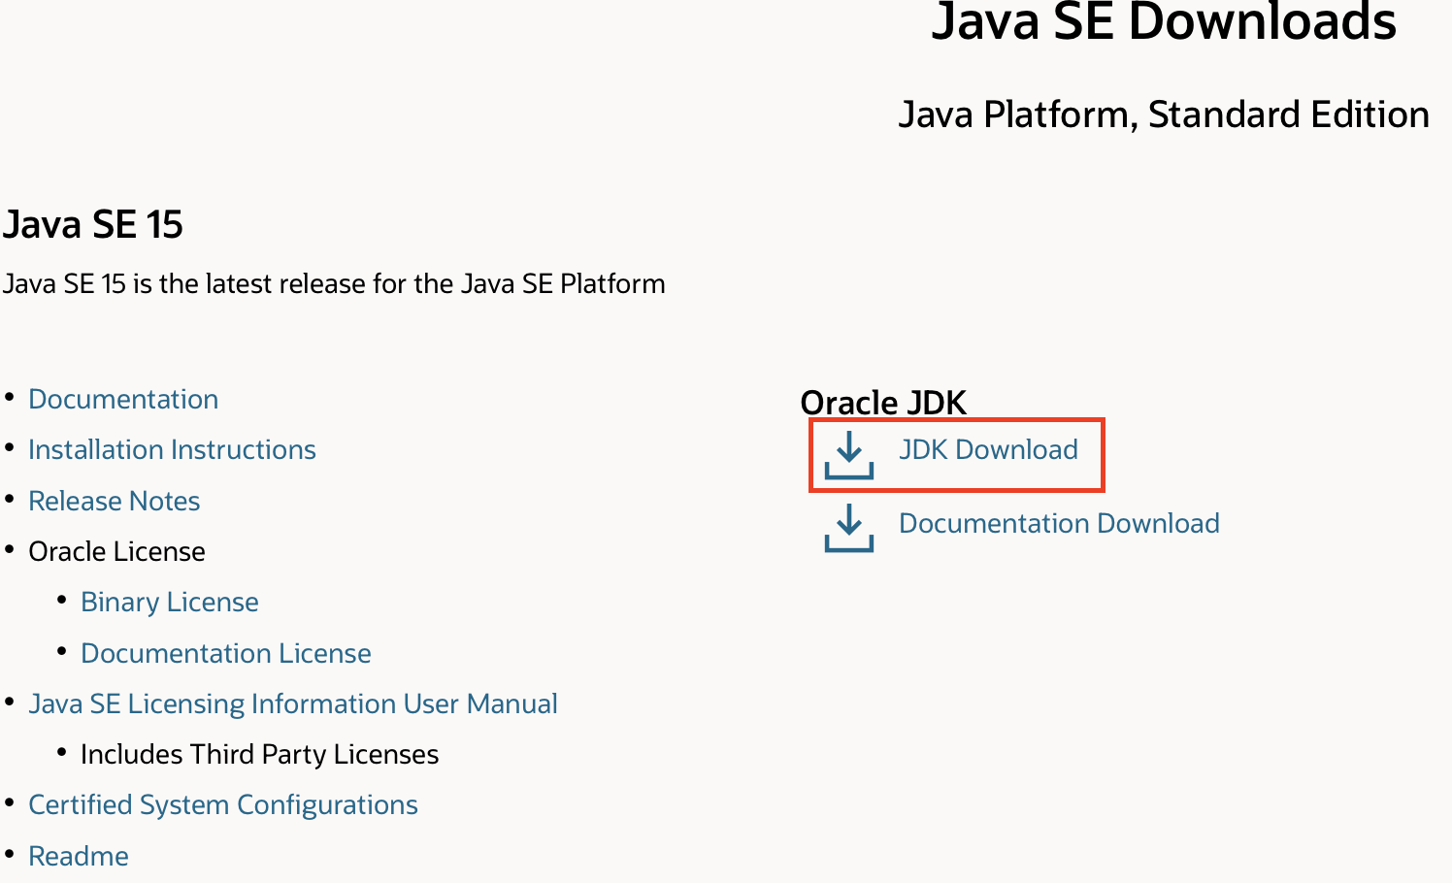Click the Java Platform, Standard Edition subtitle
Viewport: 1452px width, 883px height.
pyautogui.click(x=1164, y=114)
